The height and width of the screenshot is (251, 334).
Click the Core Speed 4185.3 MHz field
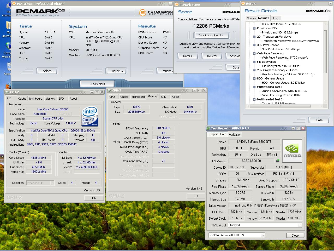coord(39,158)
